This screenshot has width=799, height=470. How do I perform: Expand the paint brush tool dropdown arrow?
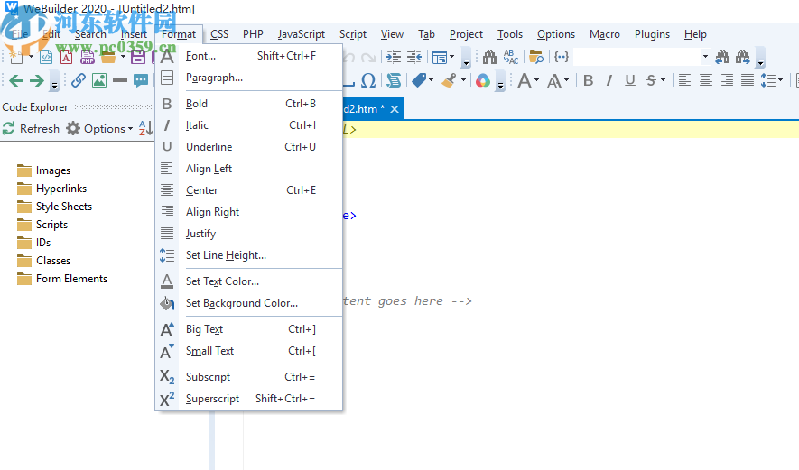tap(463, 80)
